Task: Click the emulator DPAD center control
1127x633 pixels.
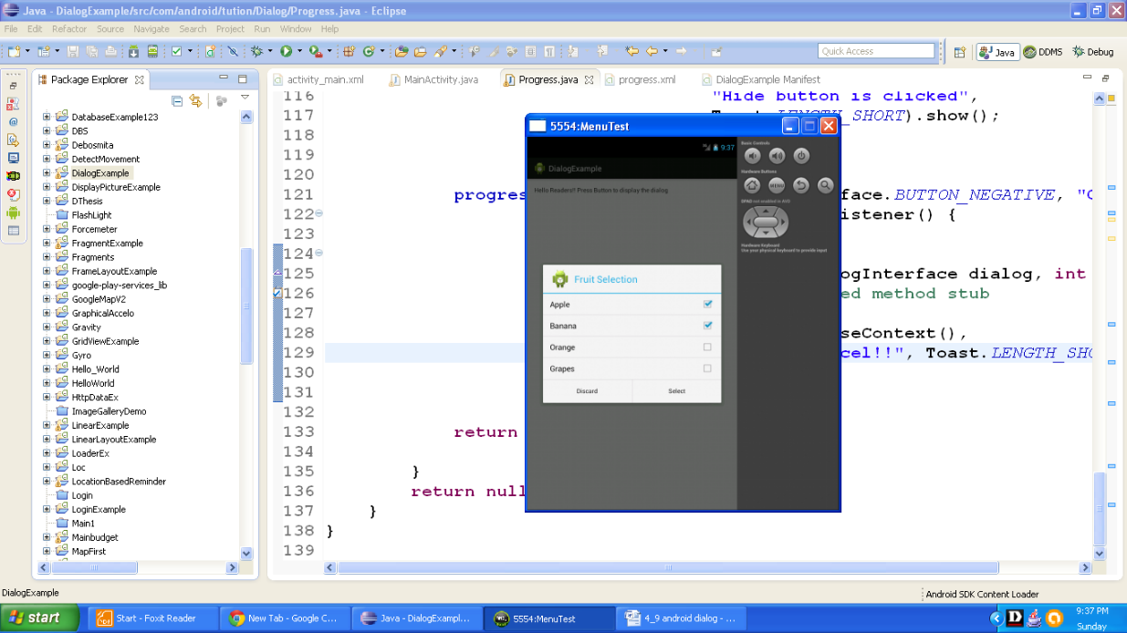Action: [765, 221]
